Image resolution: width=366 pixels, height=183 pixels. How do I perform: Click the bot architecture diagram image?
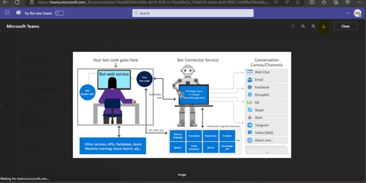click(182, 105)
